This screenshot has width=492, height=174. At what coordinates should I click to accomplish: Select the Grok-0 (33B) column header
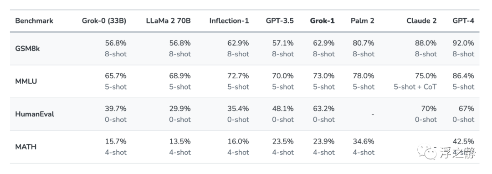104,21
